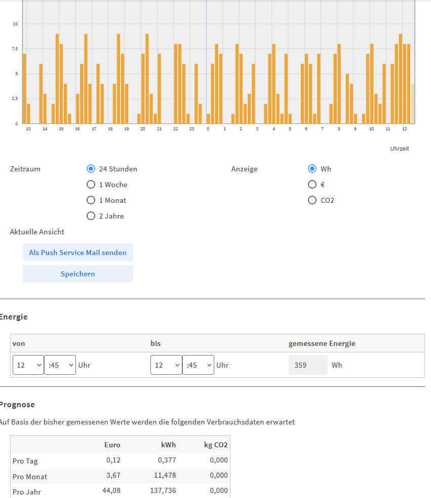Open the 'bis' minutes dropdown

[x=198, y=365]
